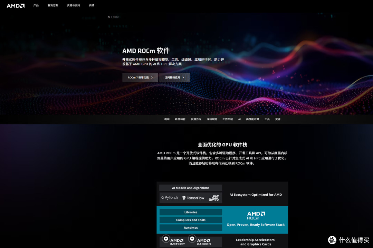Click the '全面优化的 GPU 软件栈' heading
The width and height of the screenshot is (373, 248).
click(222, 145)
